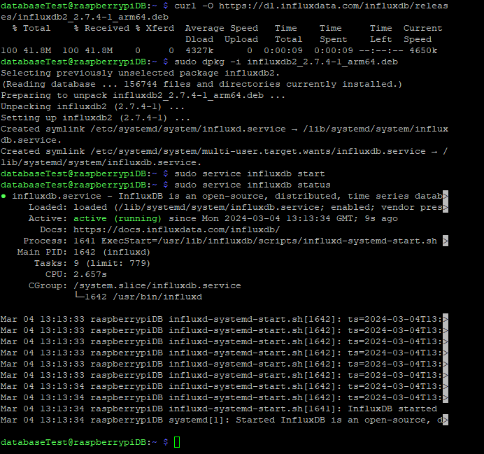484x454 pixels.
Task: Click the 'Reading database ... 156744 files' line
Action: (201, 84)
